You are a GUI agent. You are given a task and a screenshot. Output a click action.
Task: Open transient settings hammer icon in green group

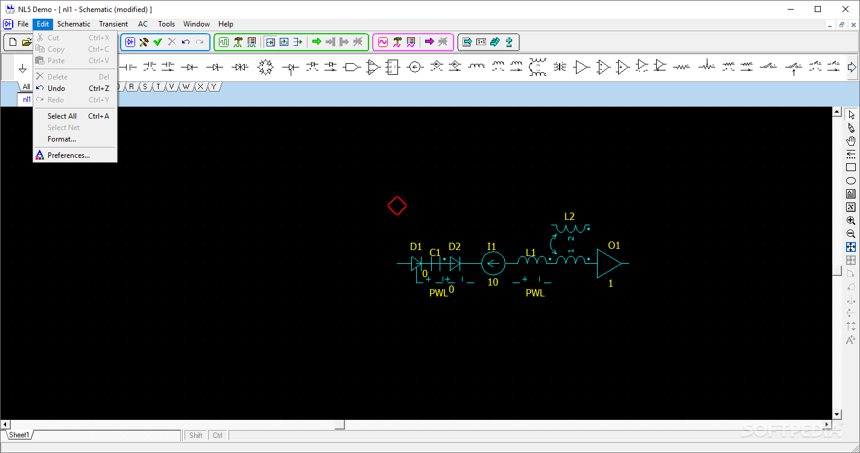point(238,42)
